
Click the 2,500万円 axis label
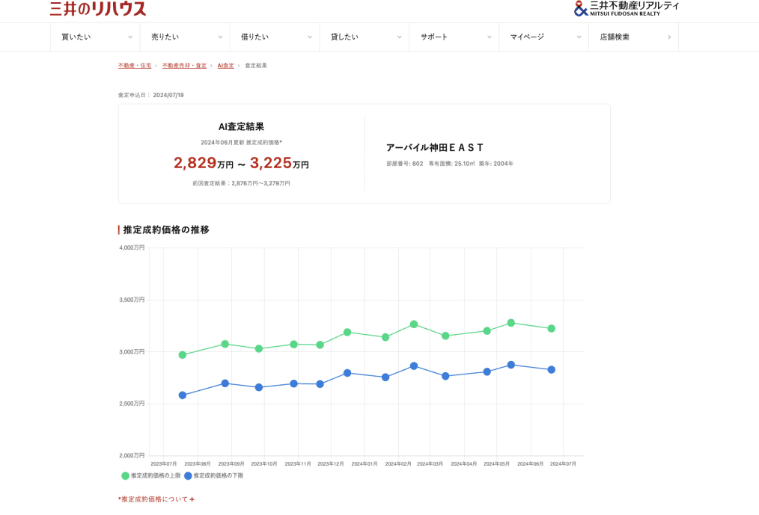(132, 404)
